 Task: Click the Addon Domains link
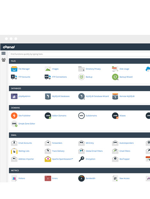(59, 115)
